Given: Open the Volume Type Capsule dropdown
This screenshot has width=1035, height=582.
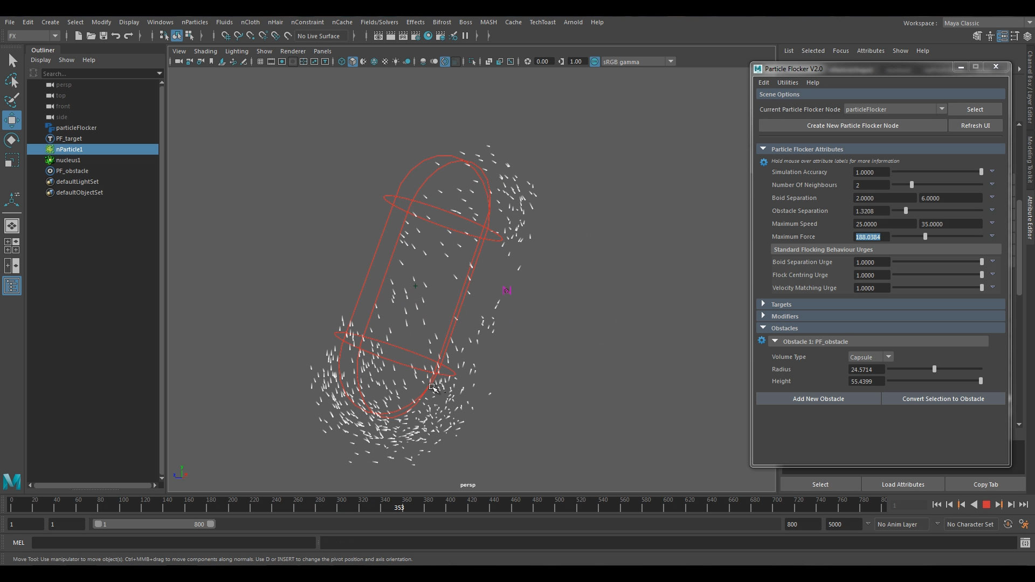Looking at the screenshot, I should tap(888, 357).
